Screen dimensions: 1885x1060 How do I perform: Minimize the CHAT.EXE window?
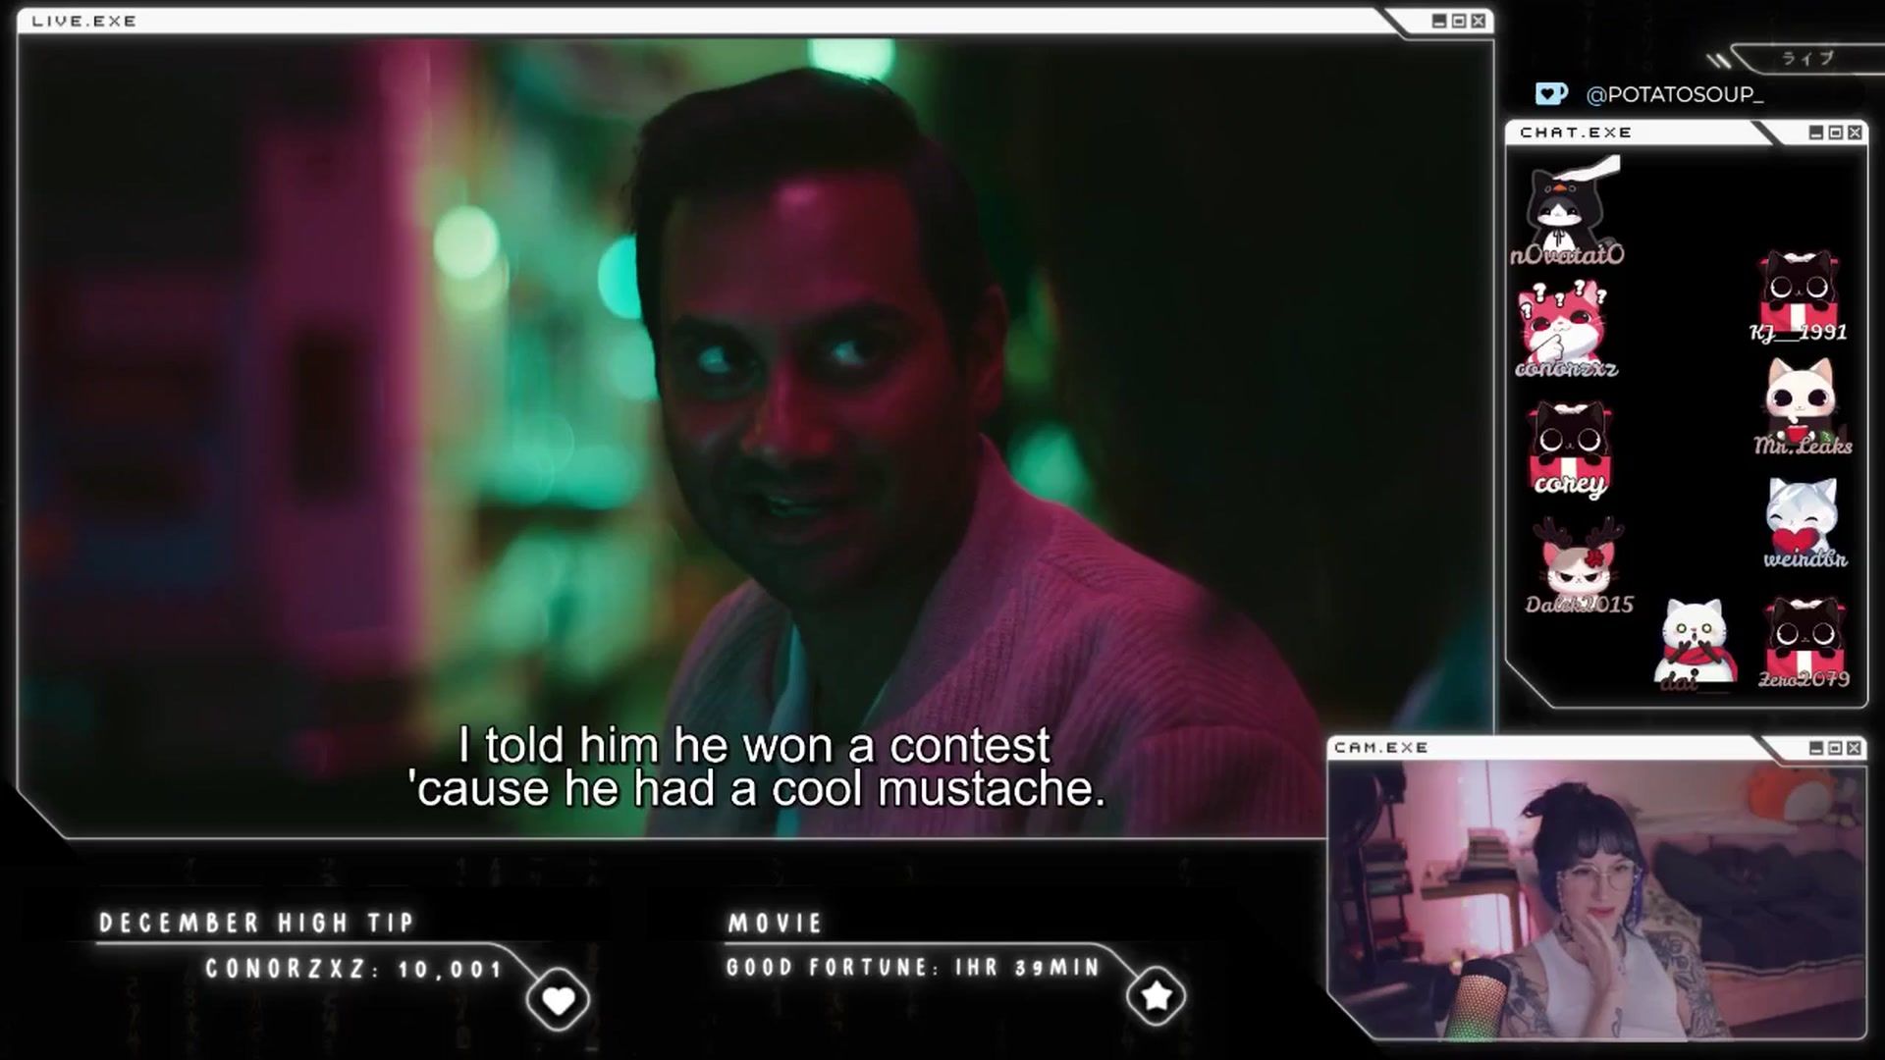(1816, 132)
